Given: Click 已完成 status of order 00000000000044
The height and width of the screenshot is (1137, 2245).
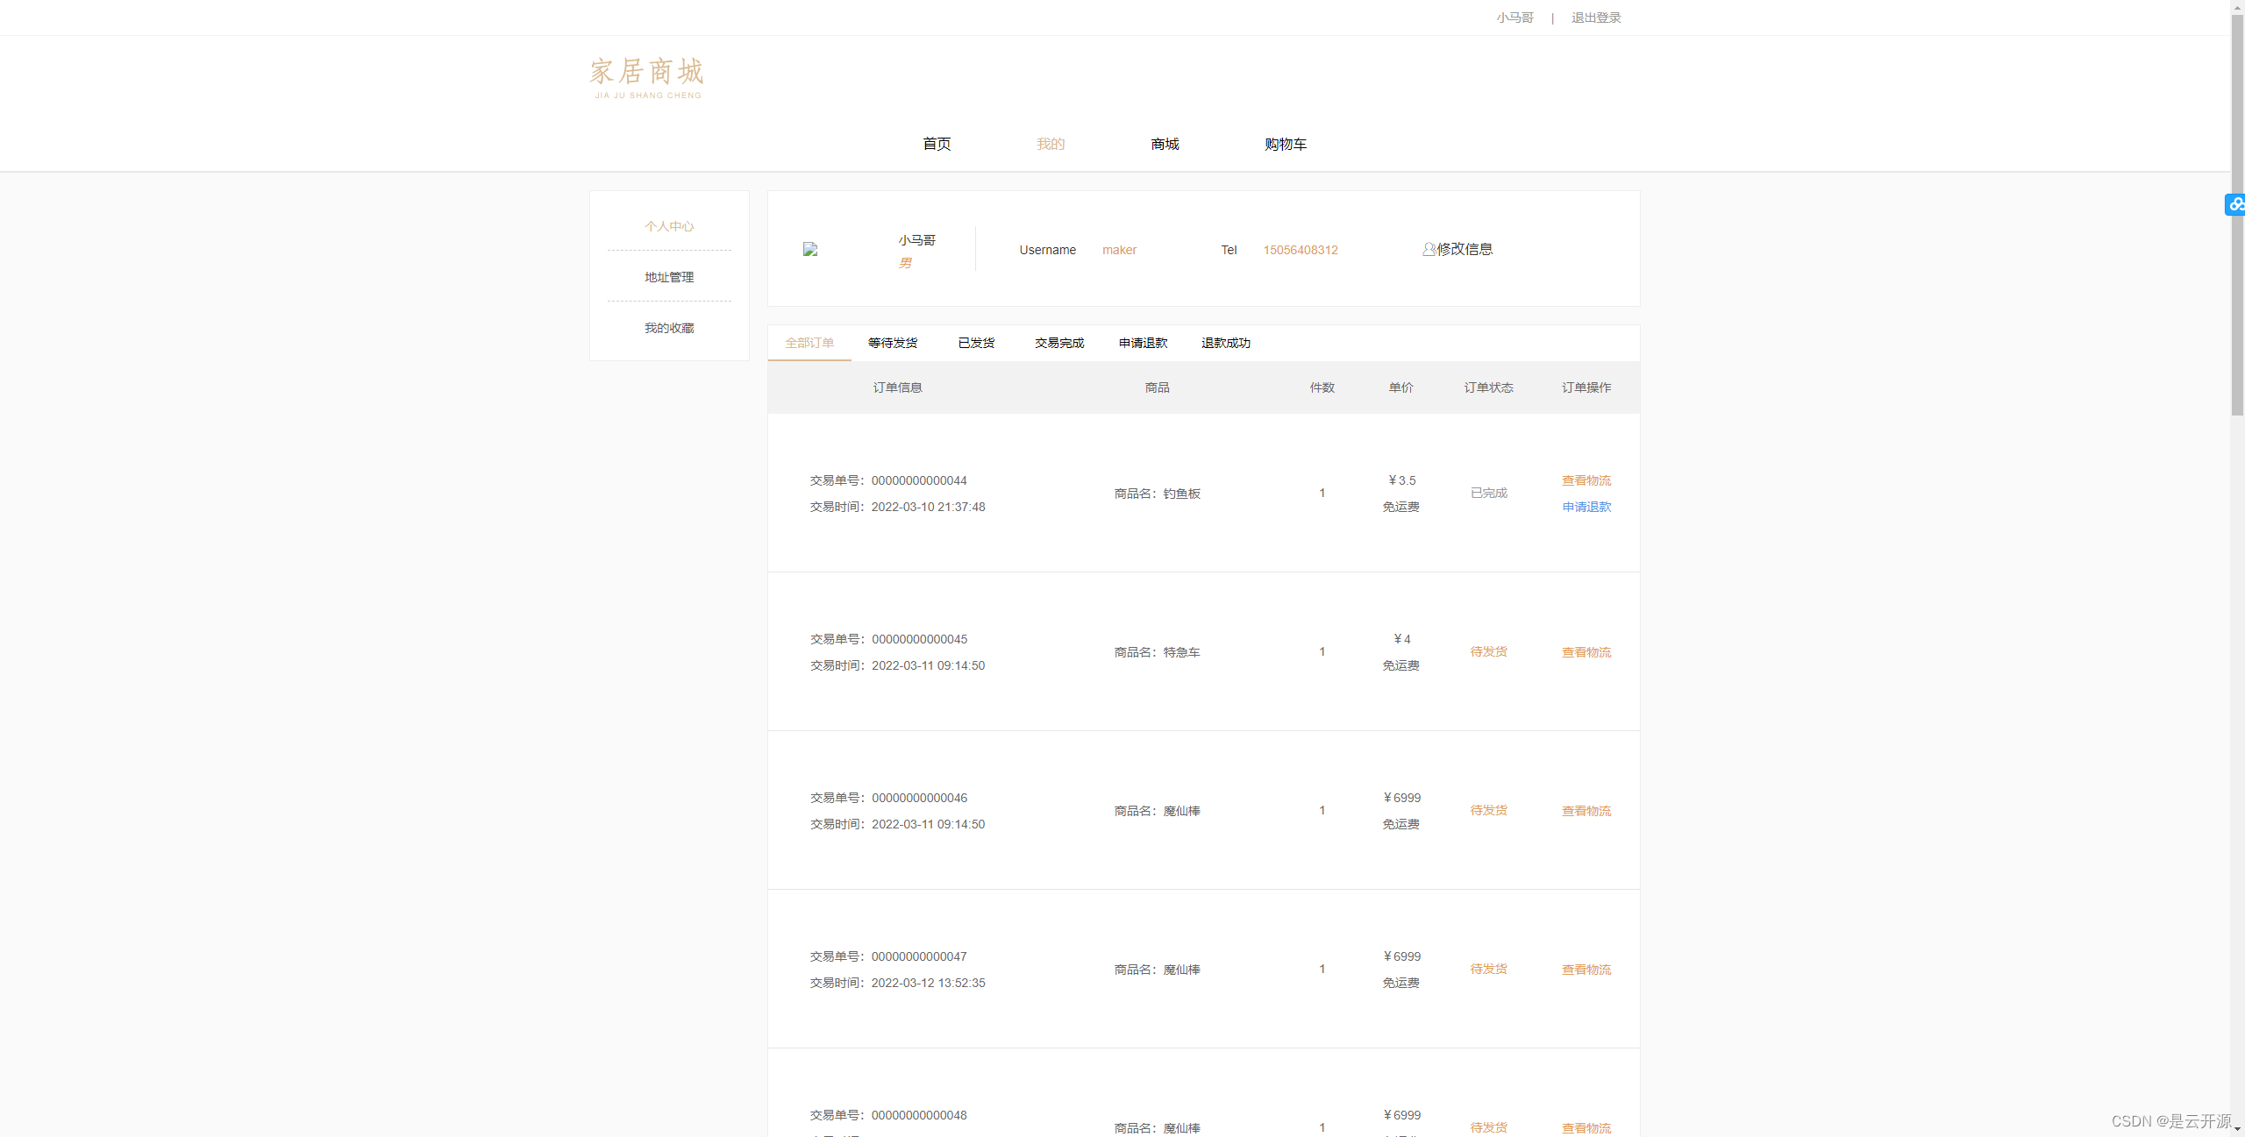Looking at the screenshot, I should [x=1488, y=493].
